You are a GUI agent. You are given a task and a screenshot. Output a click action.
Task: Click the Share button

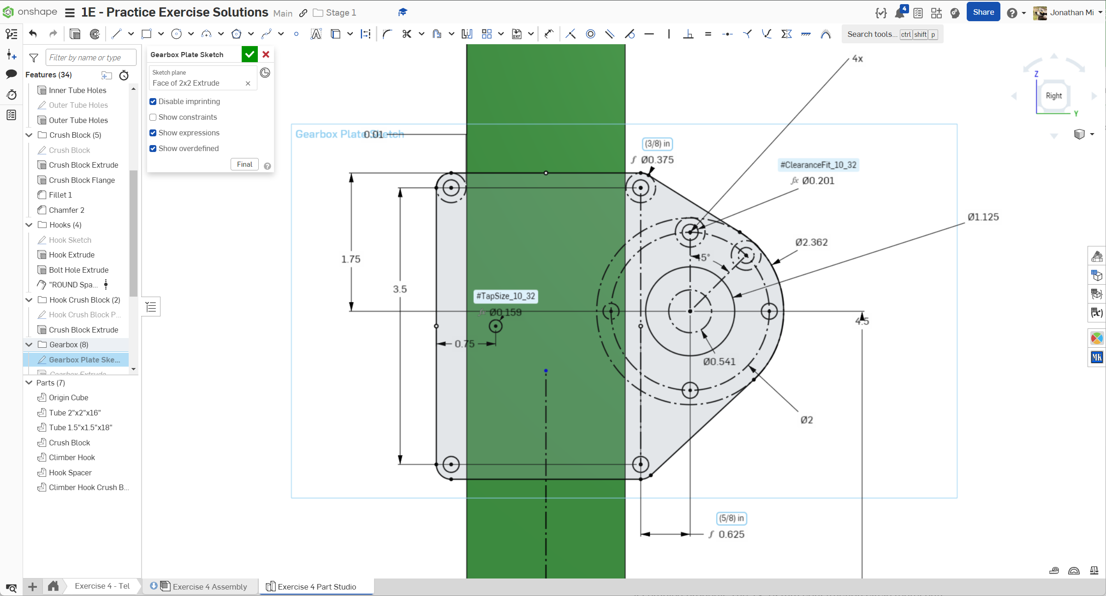coord(983,12)
